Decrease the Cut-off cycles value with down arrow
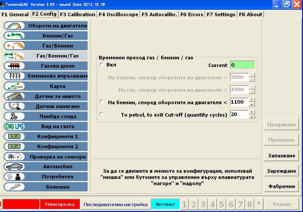This screenshot has width=303, height=212. pos(252,117)
